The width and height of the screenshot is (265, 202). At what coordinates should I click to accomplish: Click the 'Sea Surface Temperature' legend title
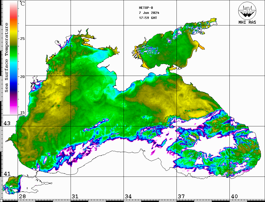pos(6,57)
